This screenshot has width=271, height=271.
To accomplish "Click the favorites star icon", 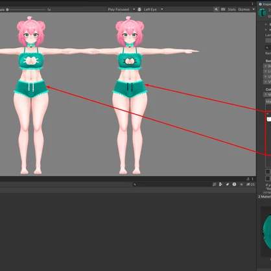I will click(x=241, y=184).
